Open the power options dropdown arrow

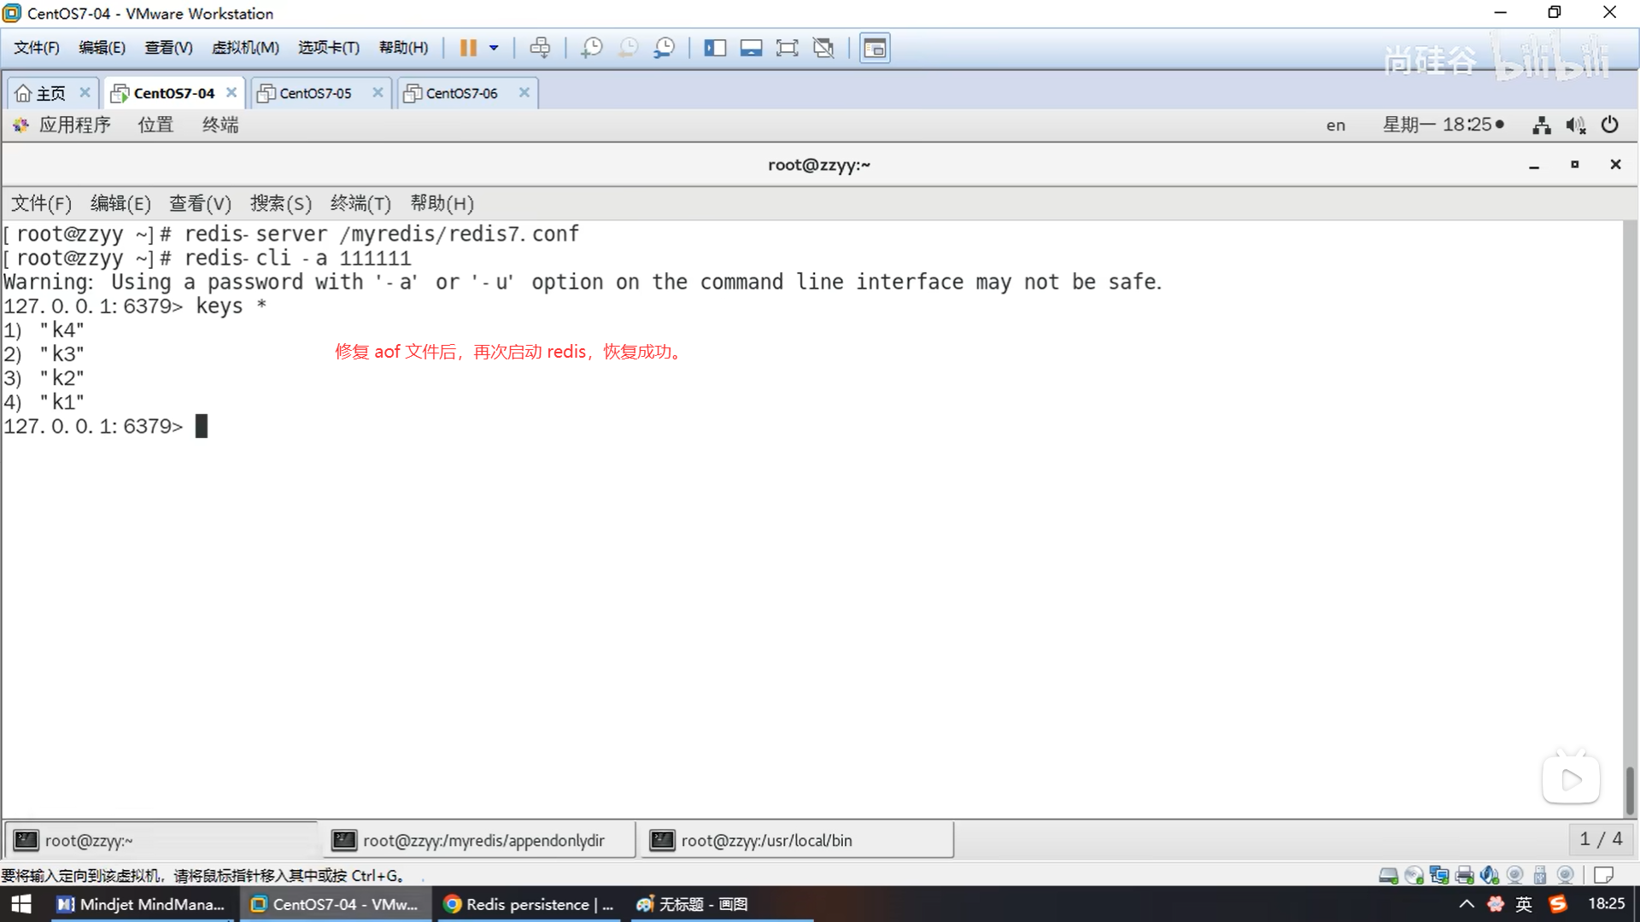point(494,48)
